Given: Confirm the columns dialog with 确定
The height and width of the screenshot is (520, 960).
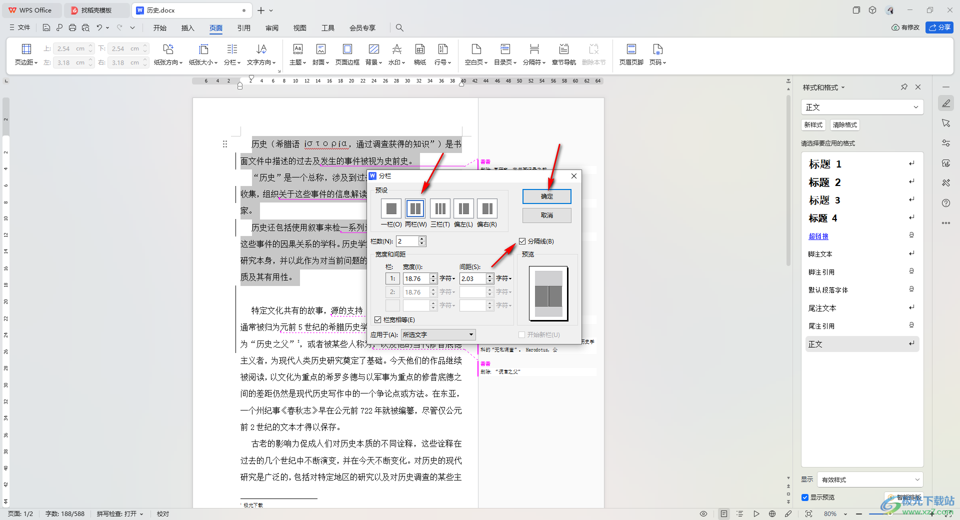Looking at the screenshot, I should click(547, 196).
